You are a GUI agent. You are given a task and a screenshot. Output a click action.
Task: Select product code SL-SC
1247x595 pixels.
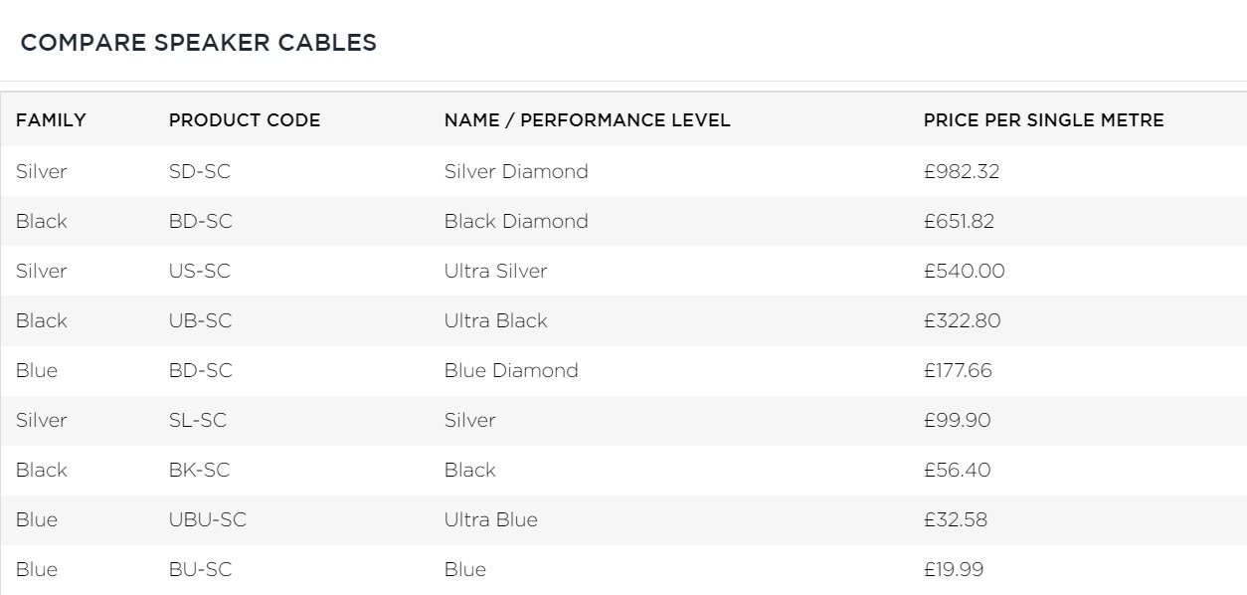tap(197, 420)
